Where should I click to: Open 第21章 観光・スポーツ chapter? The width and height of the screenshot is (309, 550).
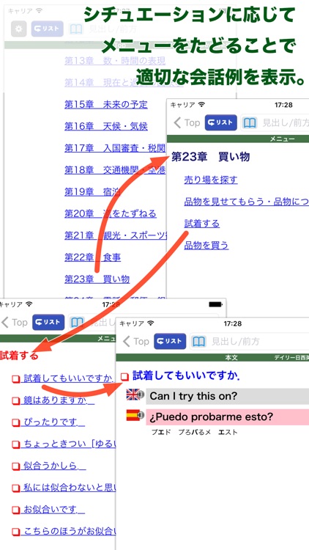pyautogui.click(x=116, y=235)
